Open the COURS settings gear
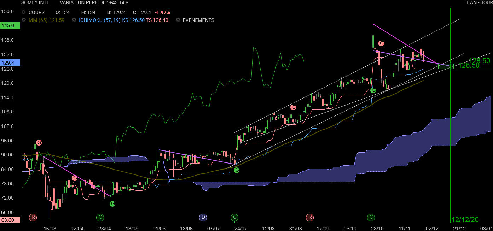The height and width of the screenshot is (231, 493). 24,12
